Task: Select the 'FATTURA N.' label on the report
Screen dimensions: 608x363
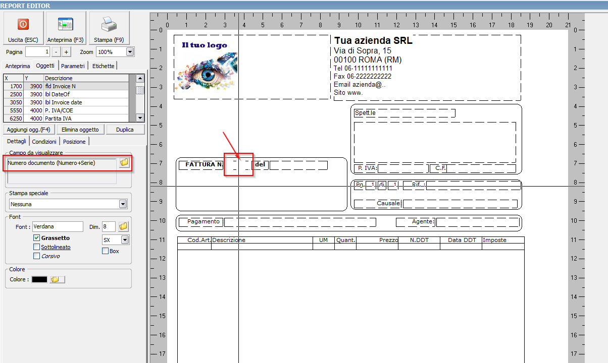Action: point(205,164)
